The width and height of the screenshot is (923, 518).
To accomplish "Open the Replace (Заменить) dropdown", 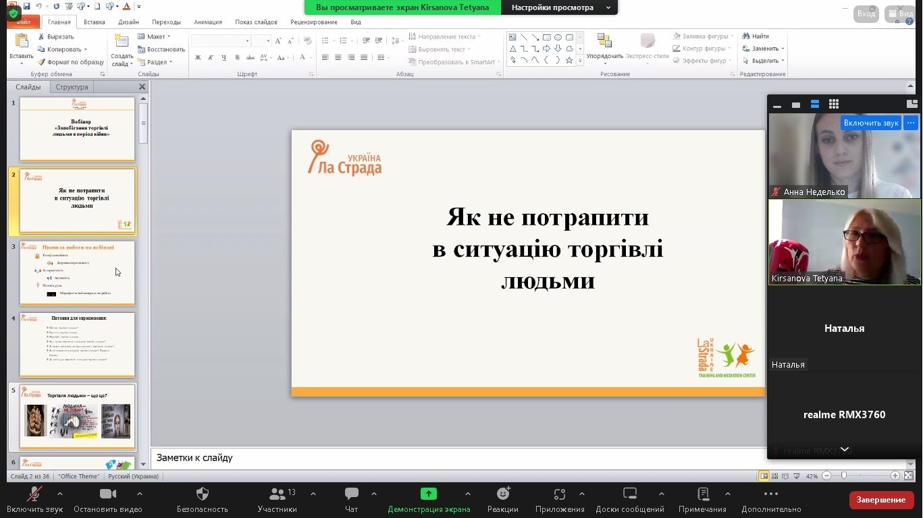I will click(x=763, y=49).
